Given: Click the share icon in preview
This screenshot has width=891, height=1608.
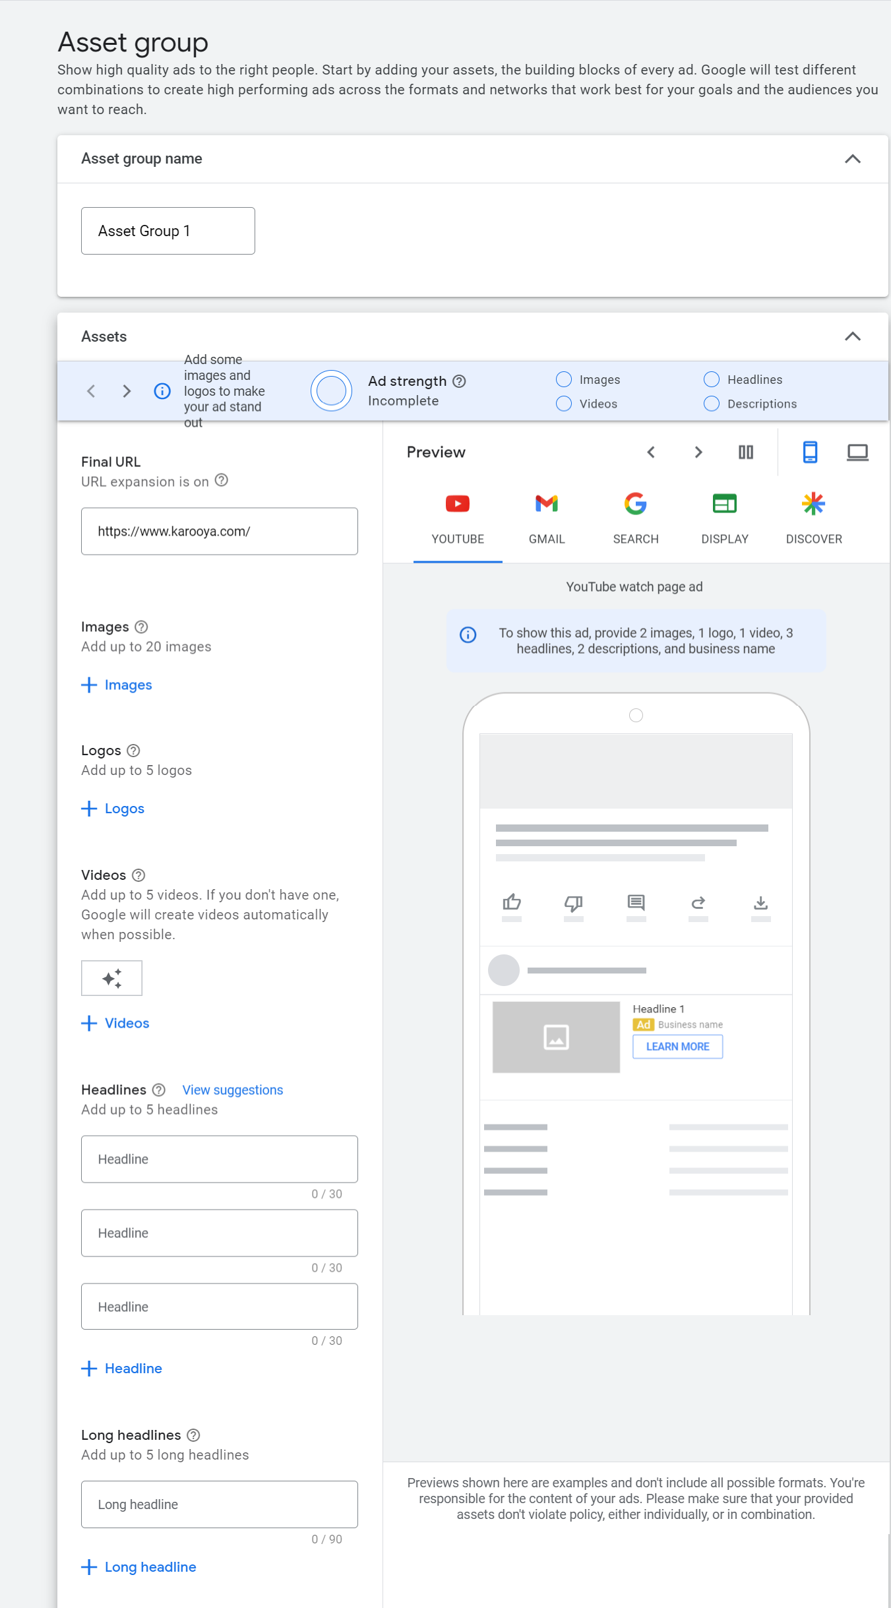Looking at the screenshot, I should pos(698,902).
